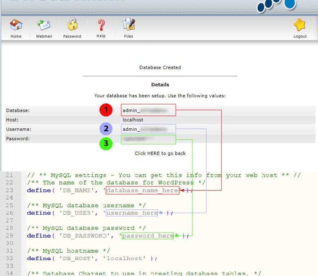Click the Password label under the padlock

pyautogui.click(x=72, y=36)
